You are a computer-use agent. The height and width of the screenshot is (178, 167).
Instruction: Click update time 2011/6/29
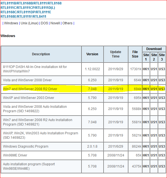tap(116, 146)
